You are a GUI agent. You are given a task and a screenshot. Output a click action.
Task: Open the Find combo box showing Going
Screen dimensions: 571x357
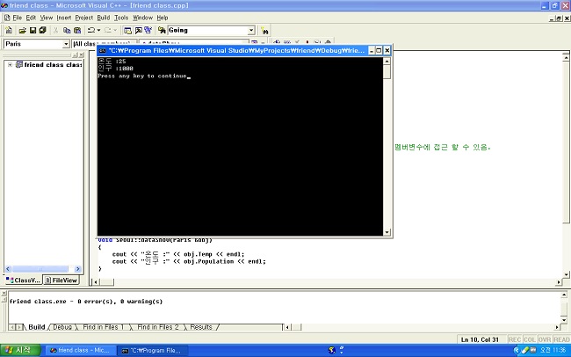pos(251,30)
